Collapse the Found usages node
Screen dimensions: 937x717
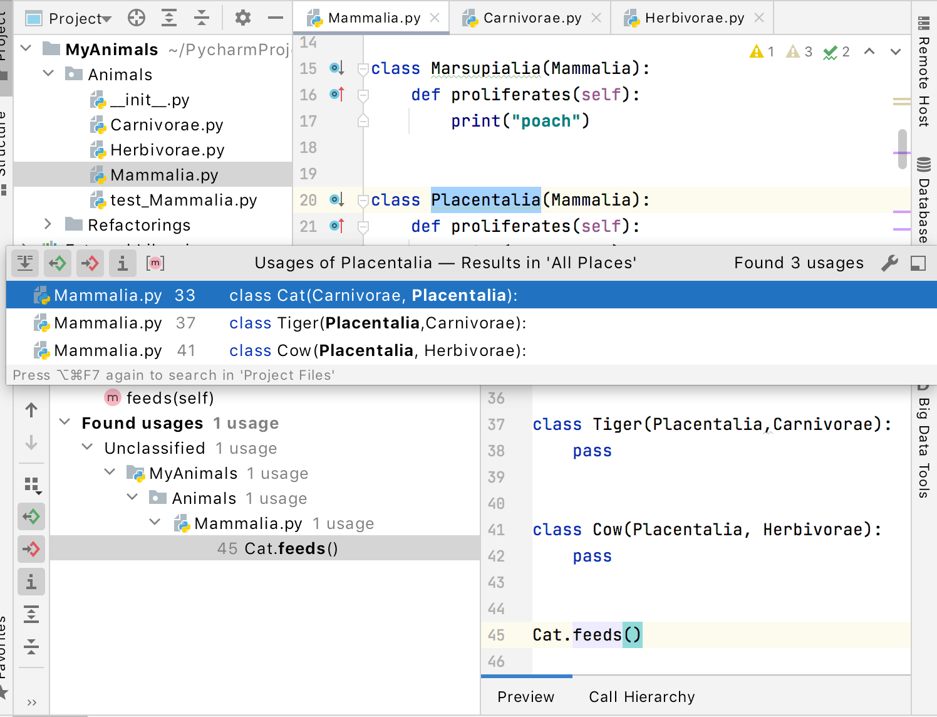tap(65, 422)
